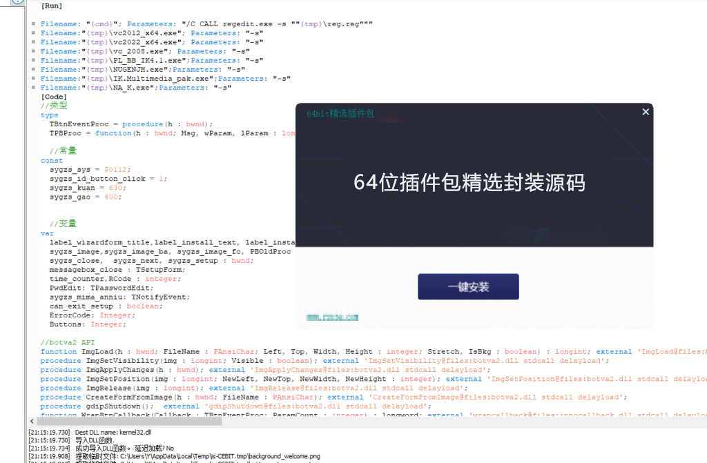
Task: Toggle the marker beside the vc_2008.exe line
Action: tap(33, 50)
